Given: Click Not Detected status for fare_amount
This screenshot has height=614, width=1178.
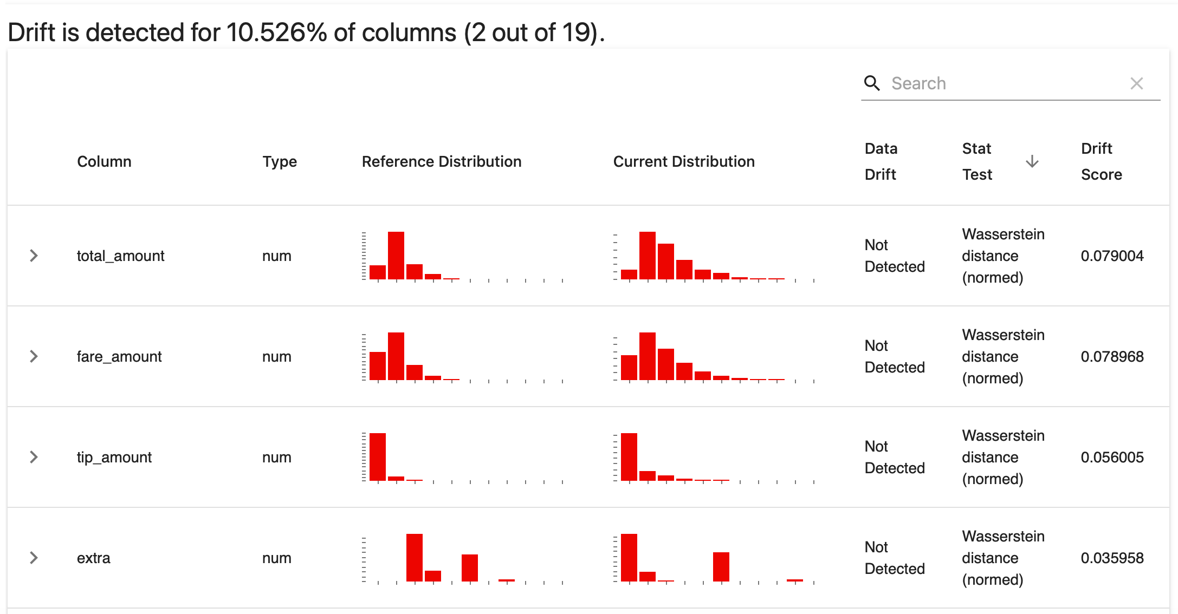Looking at the screenshot, I should [x=895, y=356].
